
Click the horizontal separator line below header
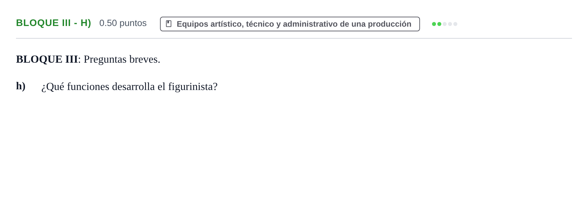click(x=294, y=38)
